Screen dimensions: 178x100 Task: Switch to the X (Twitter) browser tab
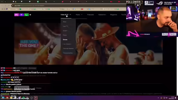(x=5, y=2)
